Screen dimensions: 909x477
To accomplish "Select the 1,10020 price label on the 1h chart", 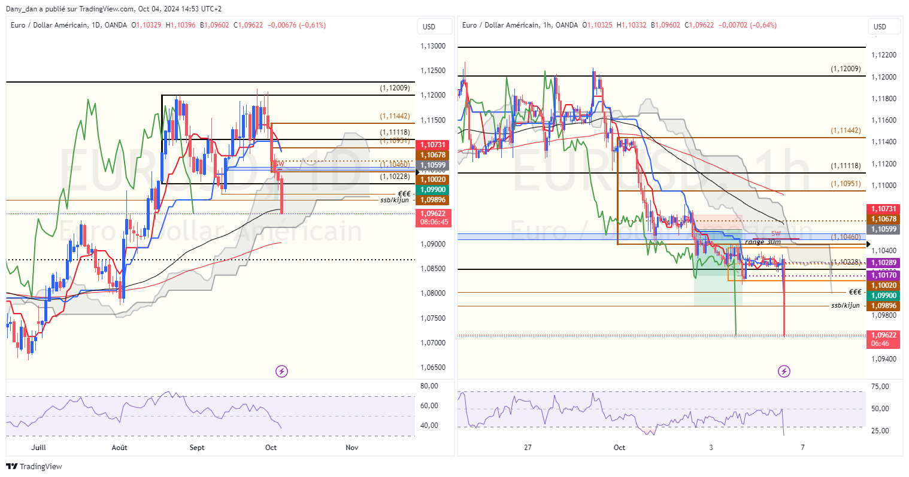I will click(884, 285).
